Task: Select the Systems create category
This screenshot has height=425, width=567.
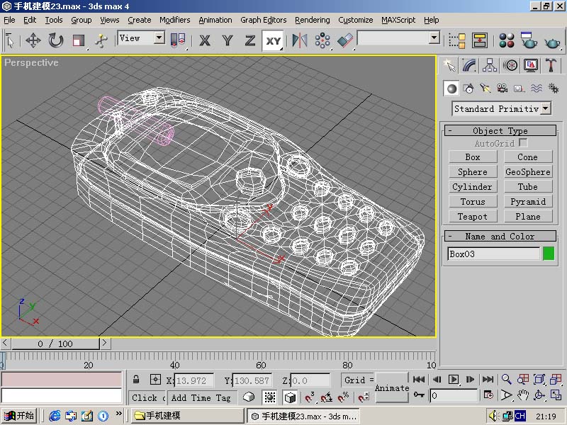Action: (x=554, y=88)
